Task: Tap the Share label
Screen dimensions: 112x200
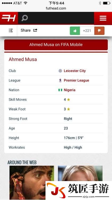Action: coord(26,30)
